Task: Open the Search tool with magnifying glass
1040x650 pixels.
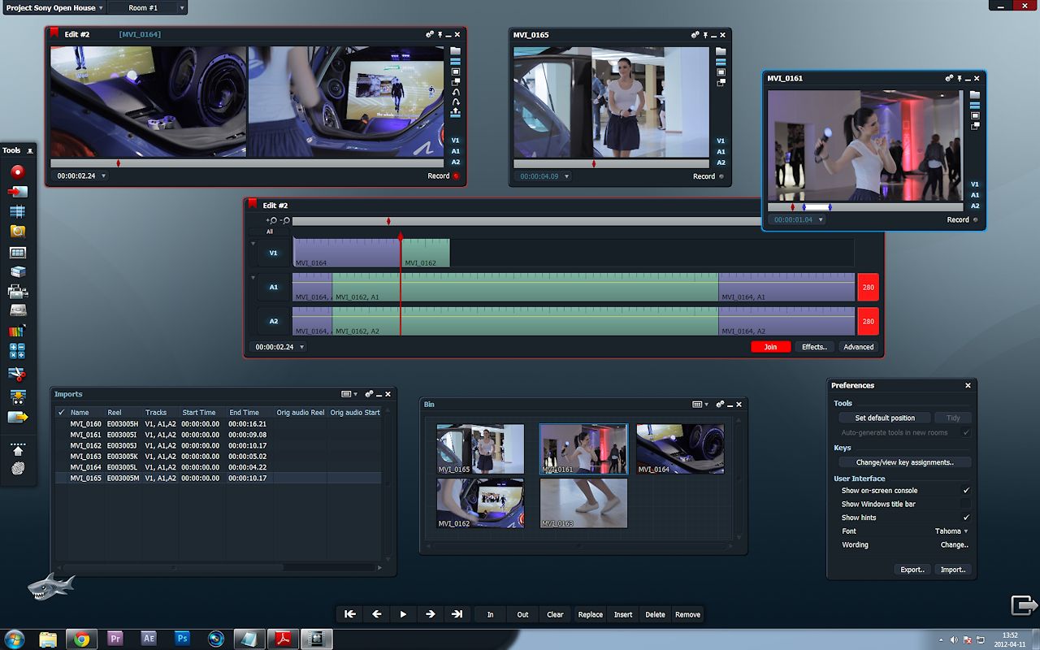Action: (x=17, y=232)
